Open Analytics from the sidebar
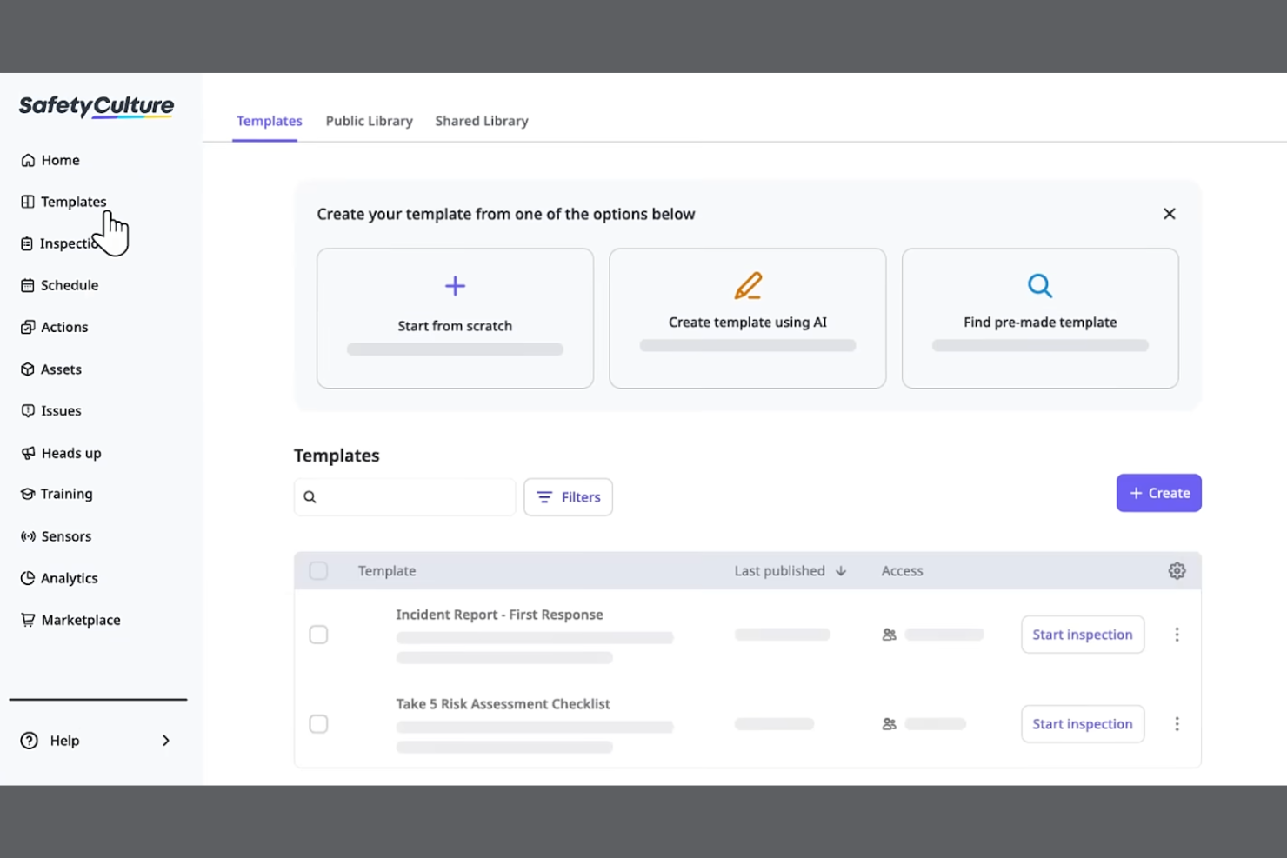Viewport: 1287px width, 858px height. tap(70, 578)
